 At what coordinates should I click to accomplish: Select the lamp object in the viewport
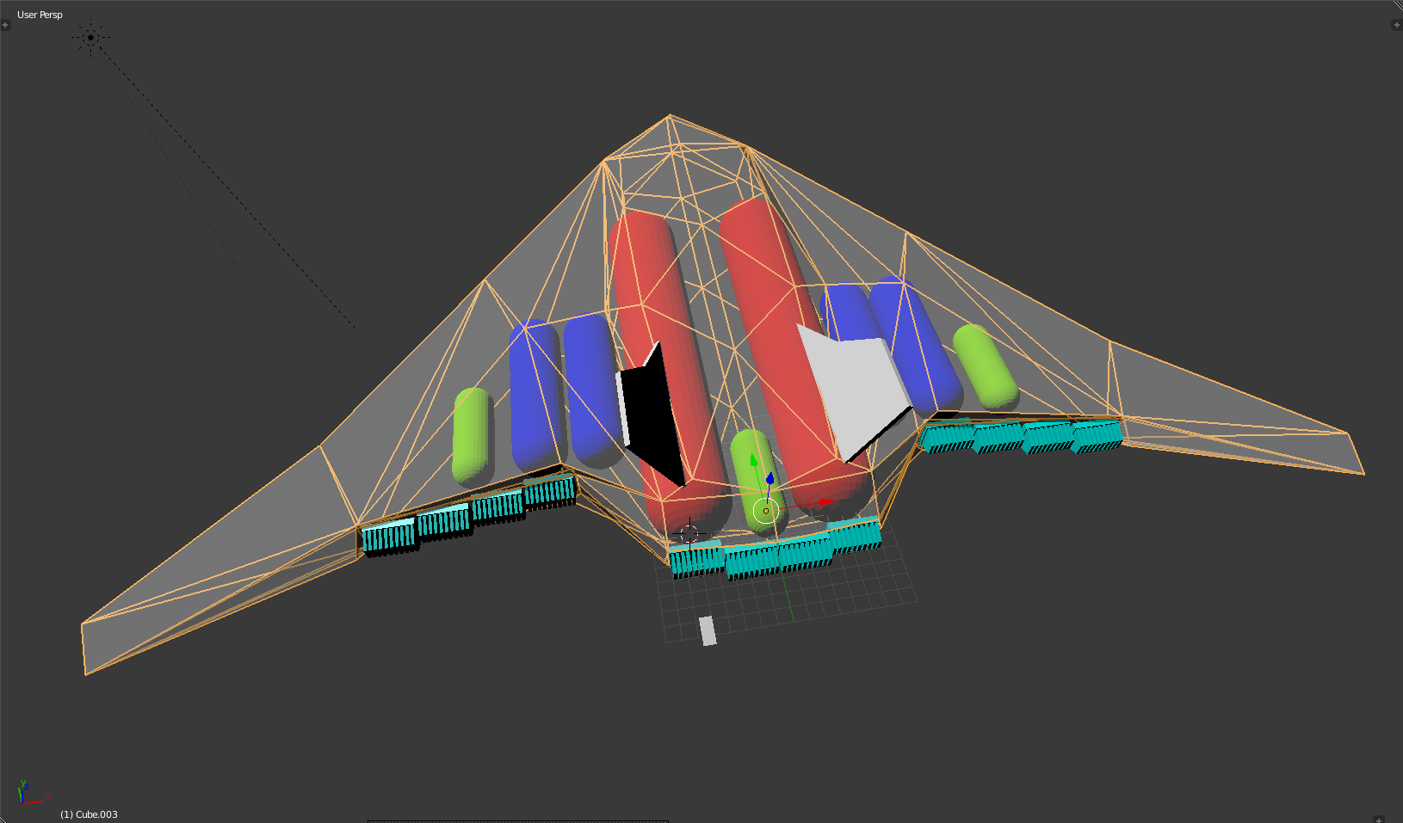[x=90, y=37]
